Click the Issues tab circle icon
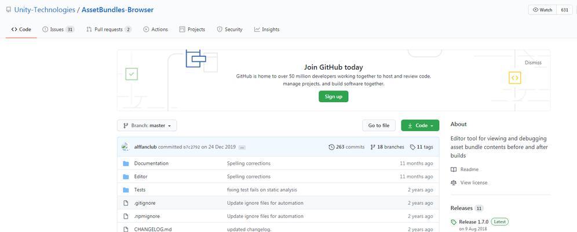This screenshot has height=232, width=577. coord(45,30)
